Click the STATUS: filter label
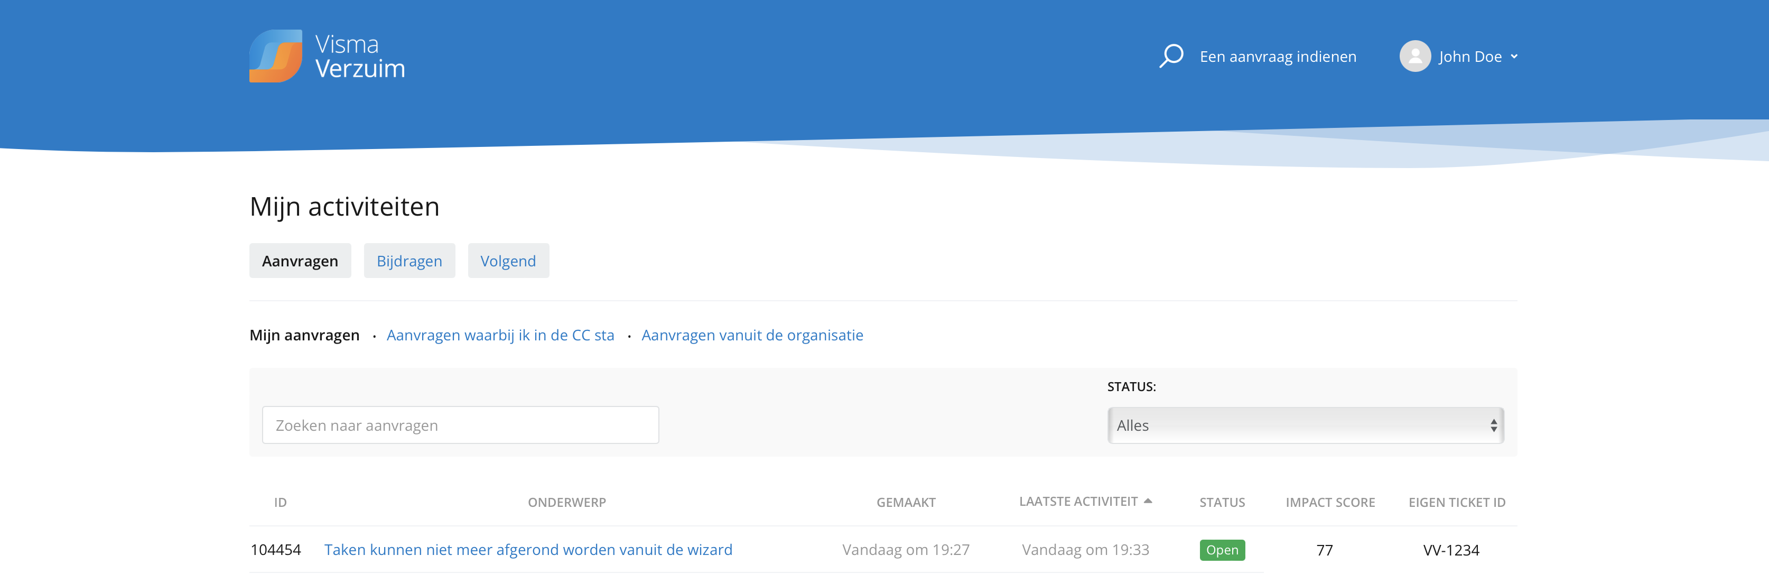1769x574 pixels. (1131, 386)
